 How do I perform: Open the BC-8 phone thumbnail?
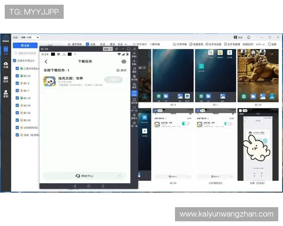click(x=173, y=75)
